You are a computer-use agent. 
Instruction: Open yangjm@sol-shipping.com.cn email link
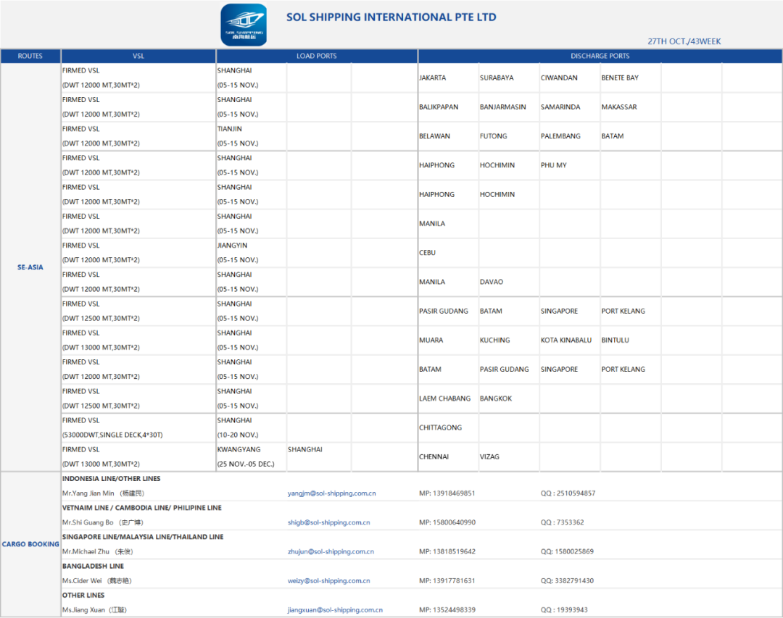(331, 493)
